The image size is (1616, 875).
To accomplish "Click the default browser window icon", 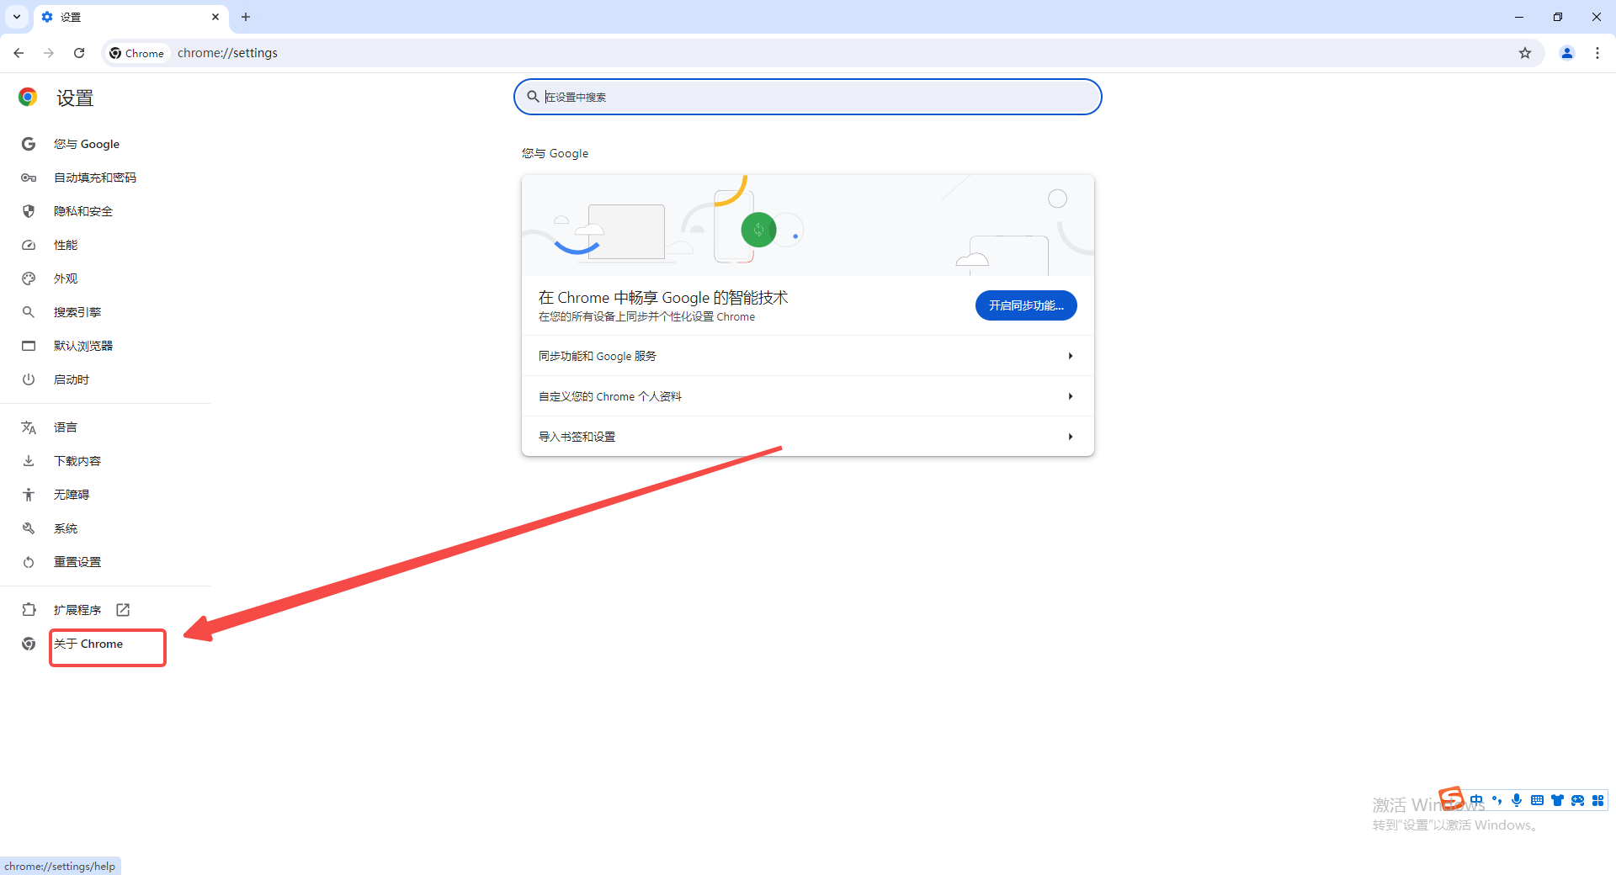I will coord(29,346).
